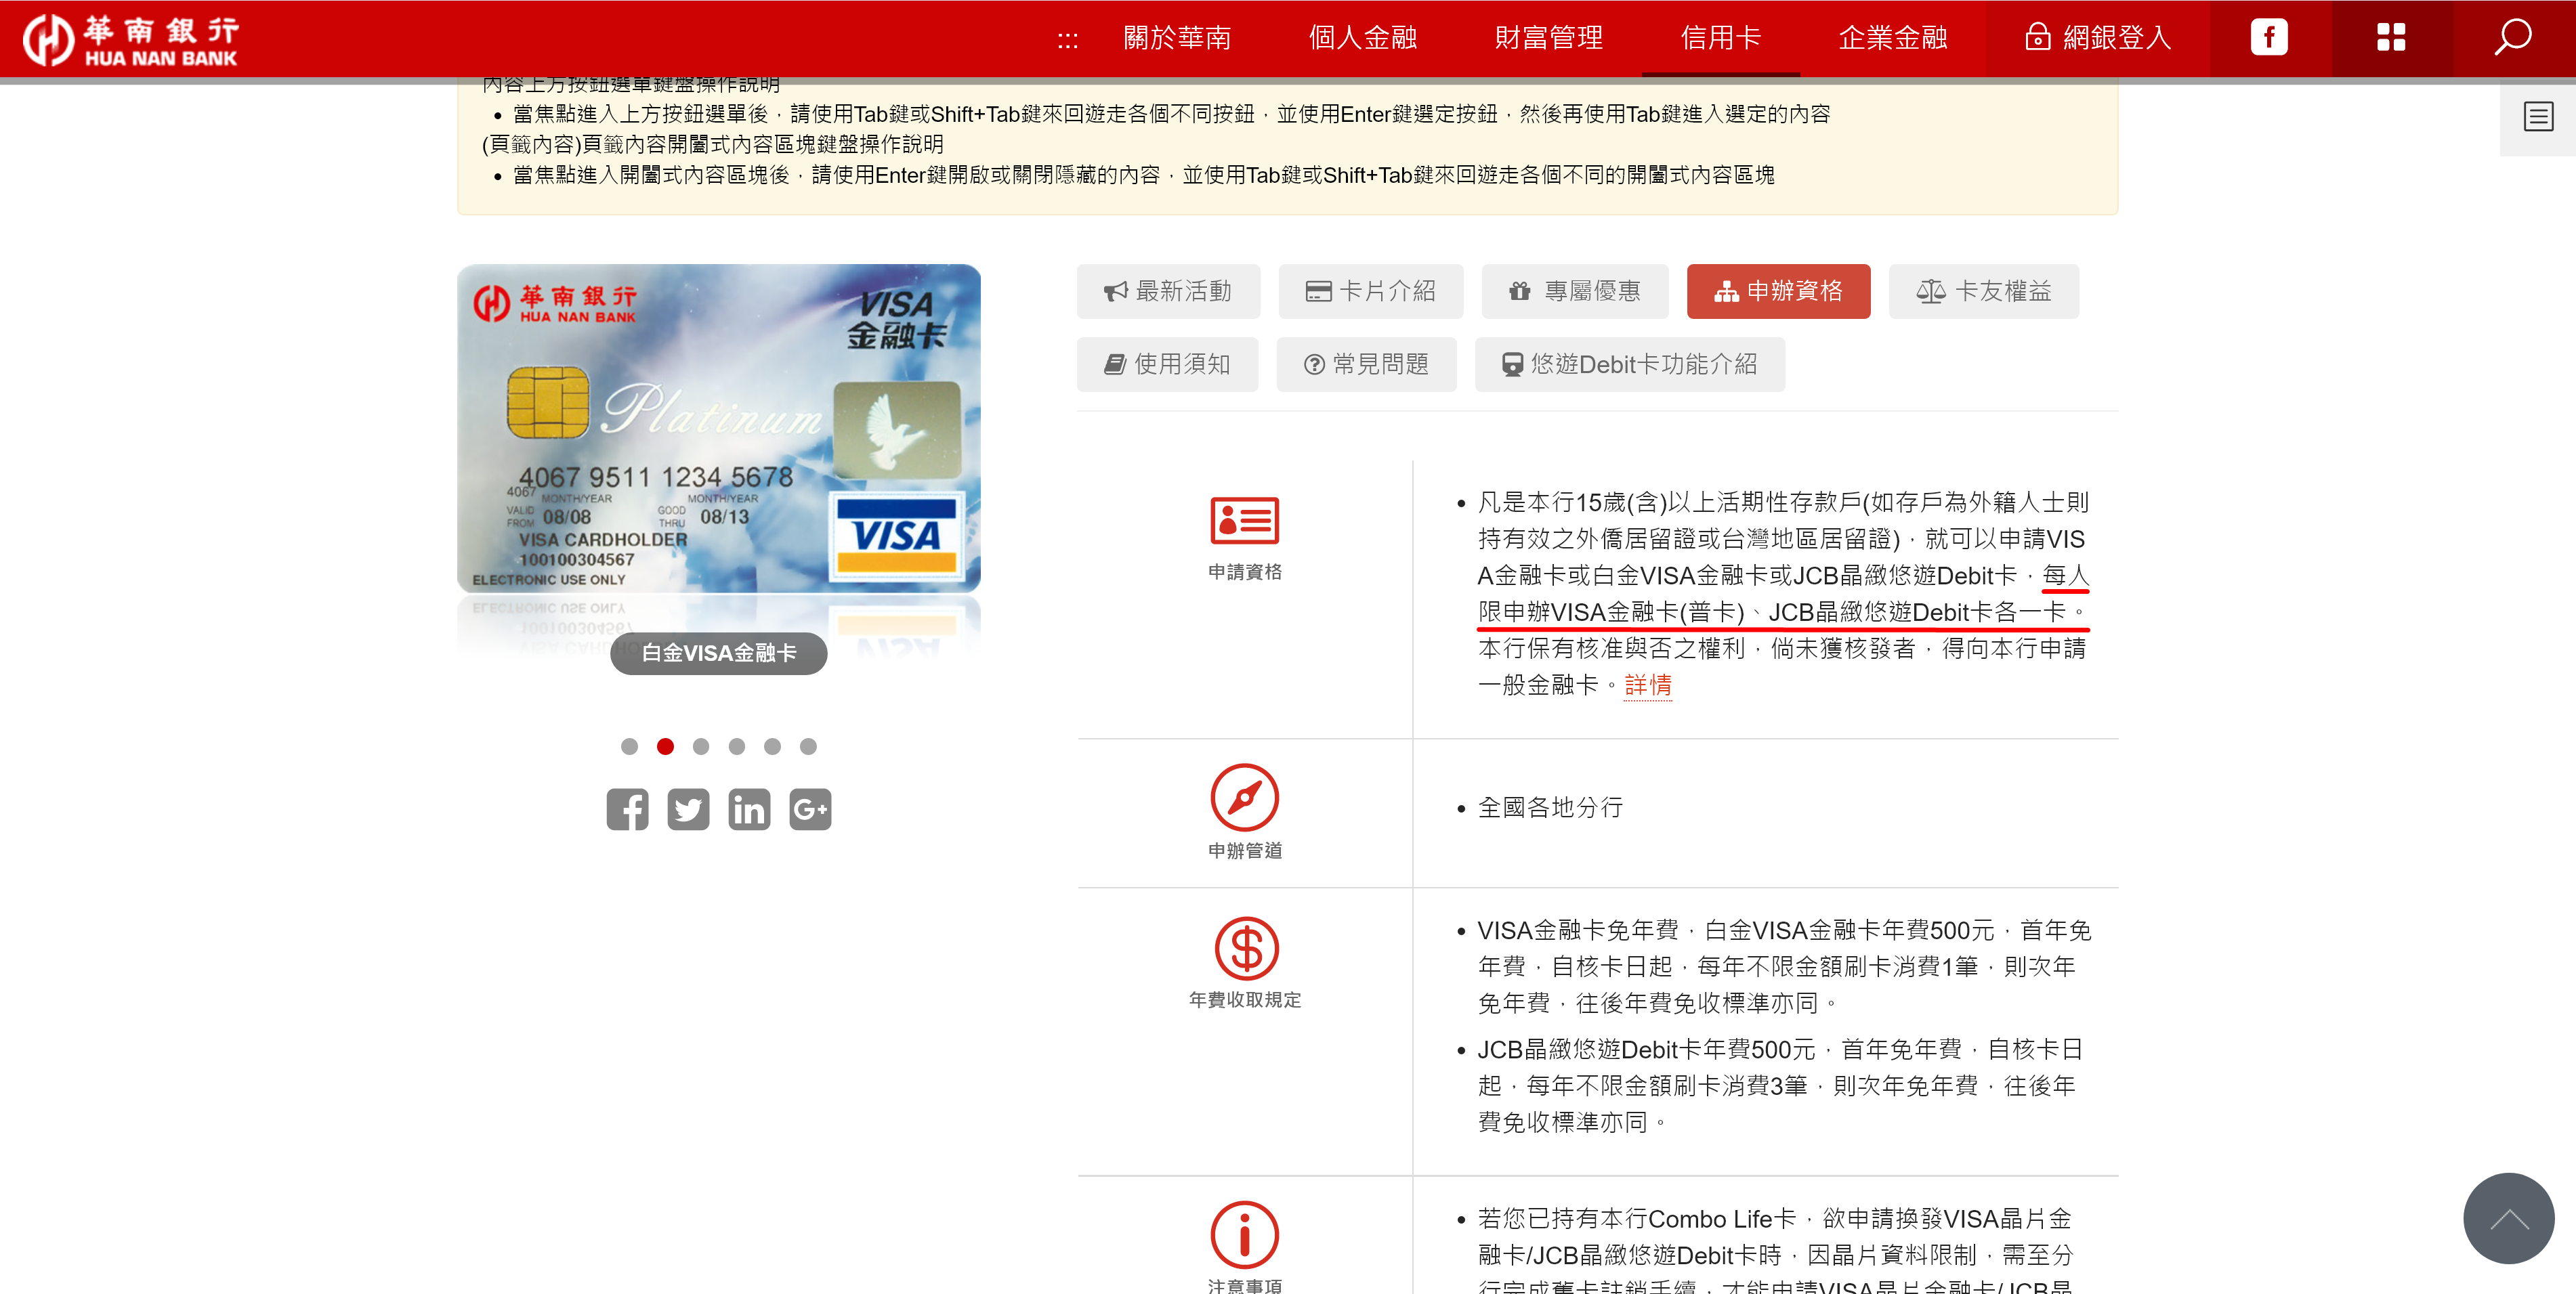Open 關於華南 menu
The image size is (2576, 1294).
[1177, 38]
